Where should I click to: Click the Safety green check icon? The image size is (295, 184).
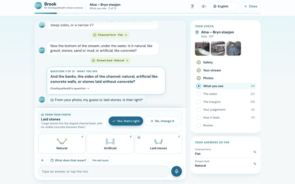coord(199,62)
